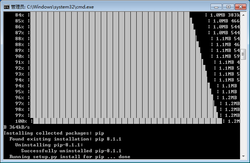Viewport: 250px width, 163px height.
Task: Click the scrollbar down arrow
Action: coord(243,156)
